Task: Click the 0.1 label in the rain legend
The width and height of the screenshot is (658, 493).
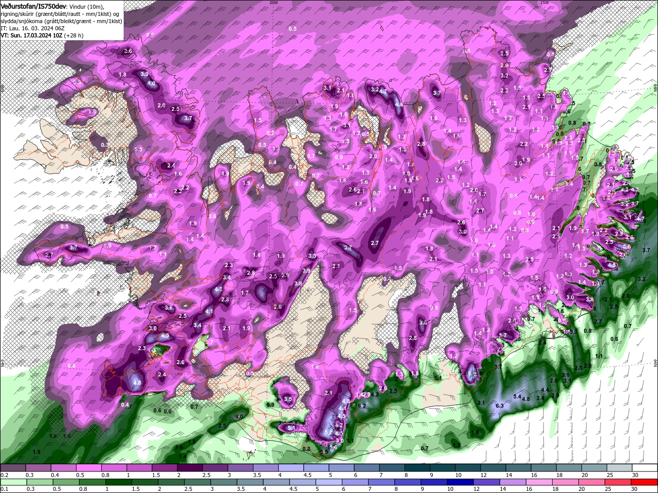Action: [x=4, y=489]
